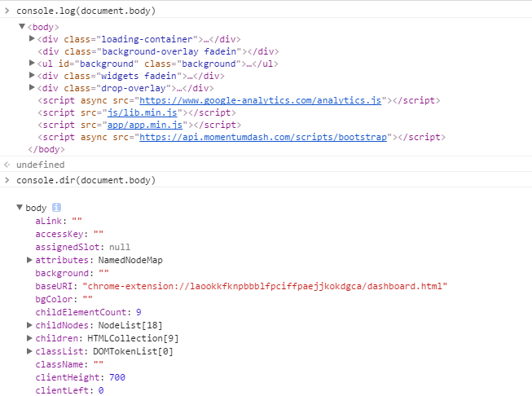This screenshot has height=396, width=532.
Task: Expand the drop-overlay div
Action: (x=32, y=88)
